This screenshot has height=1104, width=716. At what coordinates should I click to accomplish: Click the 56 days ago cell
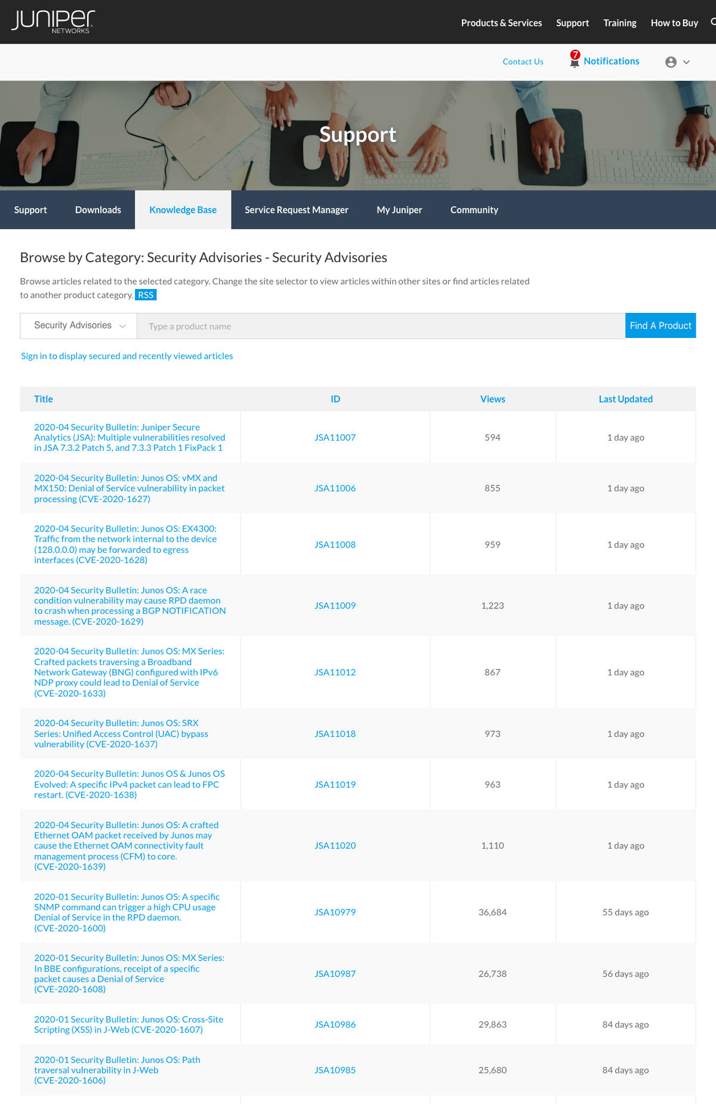click(625, 974)
